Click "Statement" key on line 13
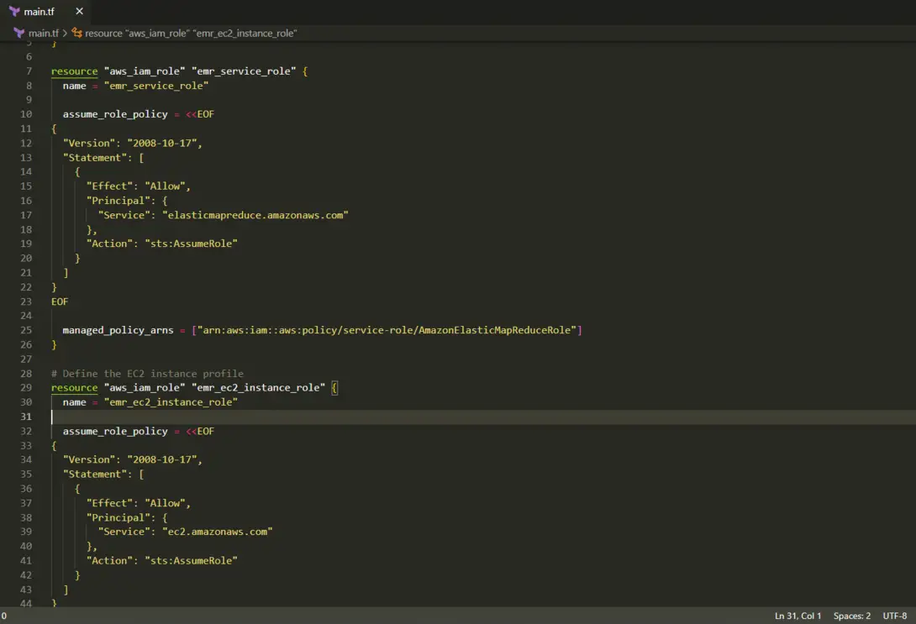 pyautogui.click(x=95, y=158)
